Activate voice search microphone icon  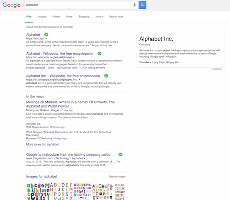pyautogui.click(x=135, y=5)
